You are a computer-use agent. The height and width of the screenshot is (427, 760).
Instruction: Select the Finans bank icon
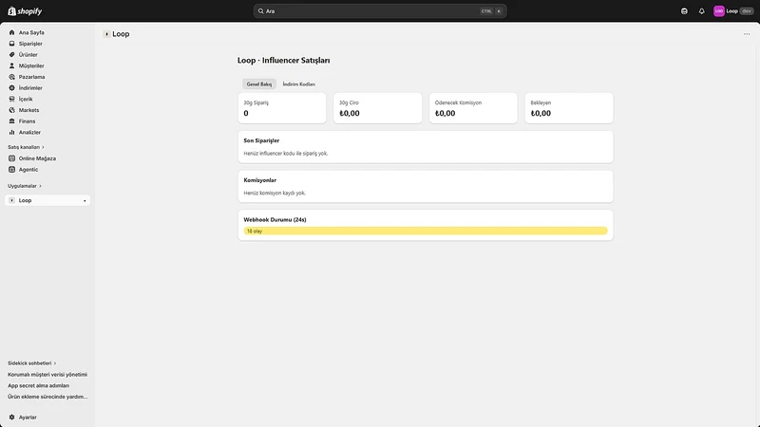[x=12, y=121]
